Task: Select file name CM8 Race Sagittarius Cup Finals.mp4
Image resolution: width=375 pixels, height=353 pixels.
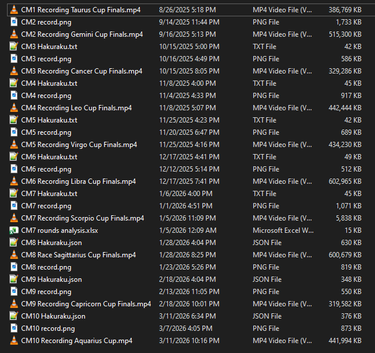Action: click(x=78, y=255)
